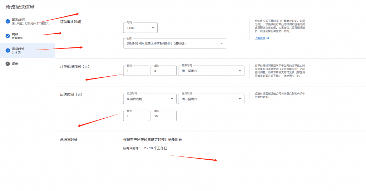Click the order processing 最短 input field

tap(136, 71)
